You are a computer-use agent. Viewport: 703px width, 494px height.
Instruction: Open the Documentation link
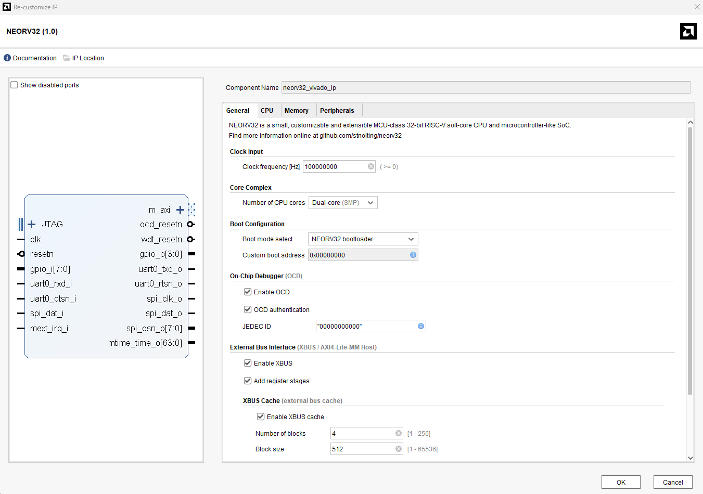35,58
